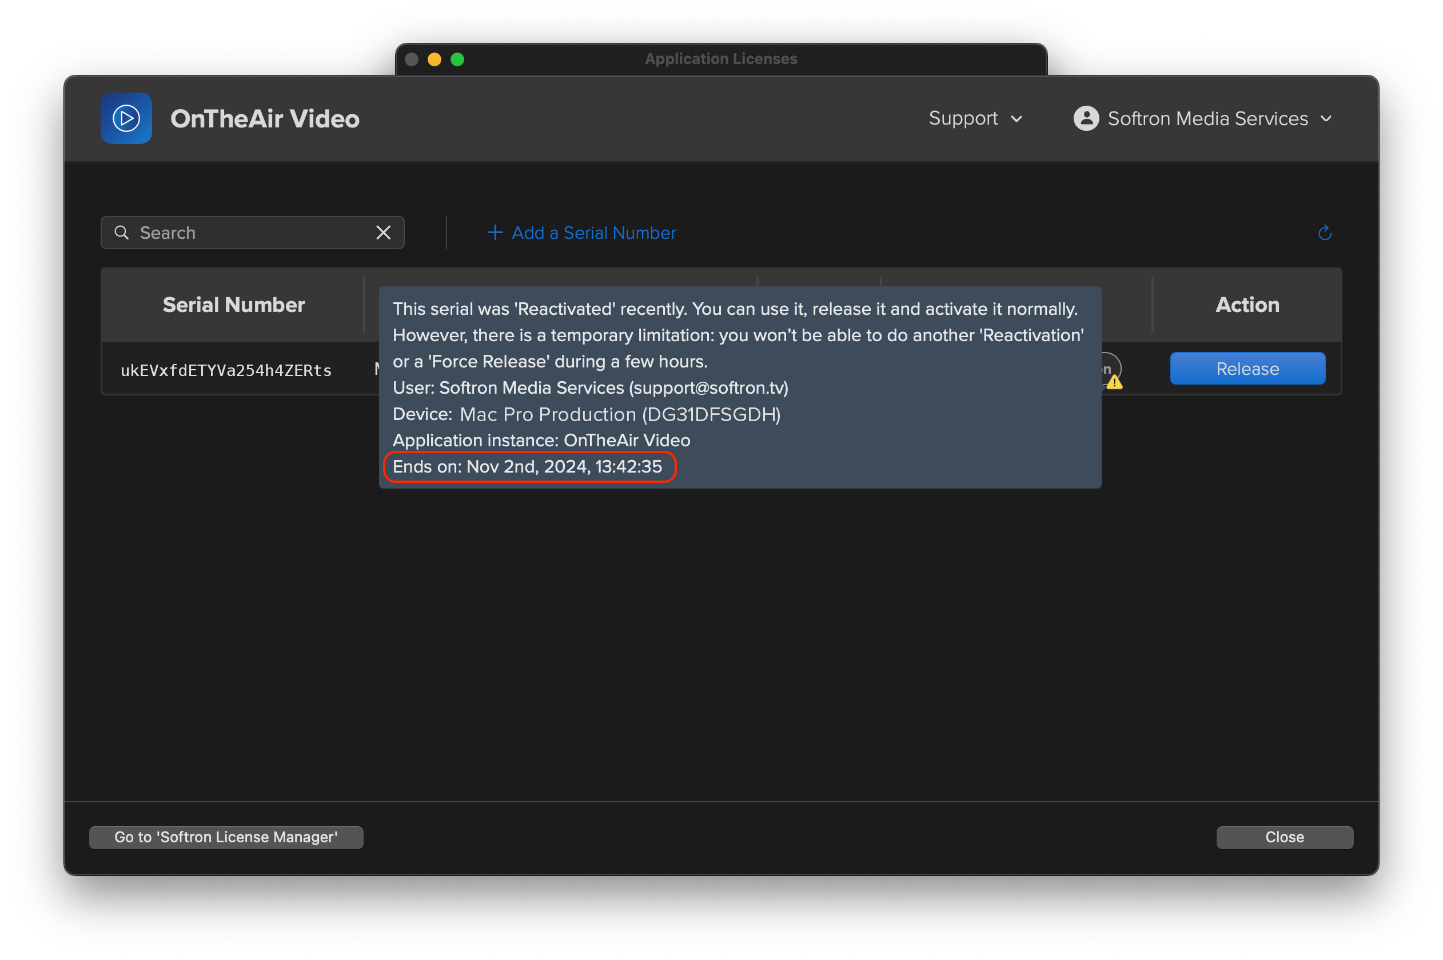Click the 'Application instance: OnTheAir Video' line
Screen dimensions: 1443x960
[541, 440]
